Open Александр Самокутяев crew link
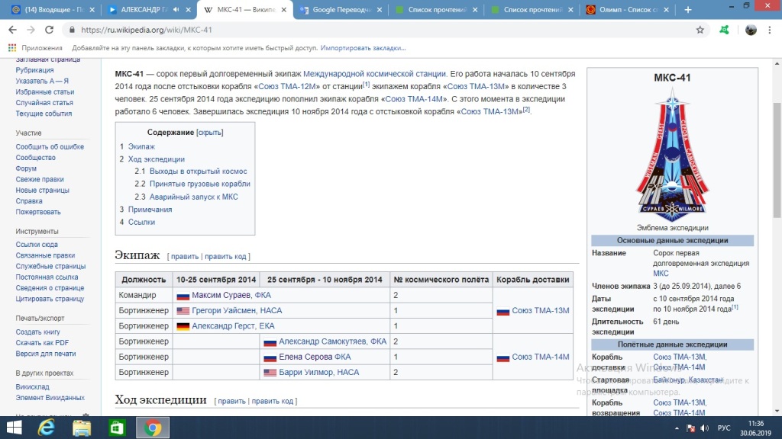The width and height of the screenshot is (782, 439). point(323,341)
